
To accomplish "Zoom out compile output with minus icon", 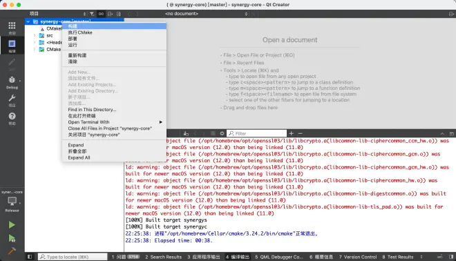I will (x=301, y=133).
